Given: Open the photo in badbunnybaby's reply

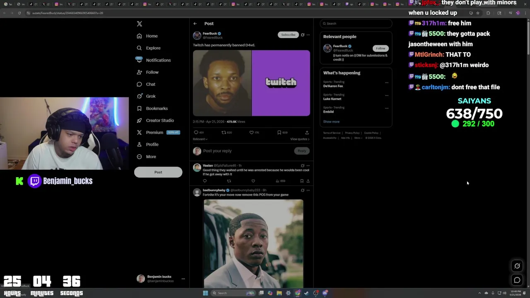Looking at the screenshot, I should tap(253, 243).
